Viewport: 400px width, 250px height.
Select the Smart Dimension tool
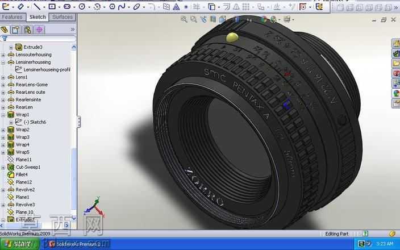tap(20, 7)
